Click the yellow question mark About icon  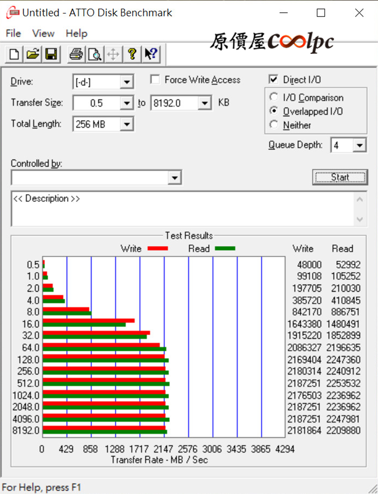(132, 54)
